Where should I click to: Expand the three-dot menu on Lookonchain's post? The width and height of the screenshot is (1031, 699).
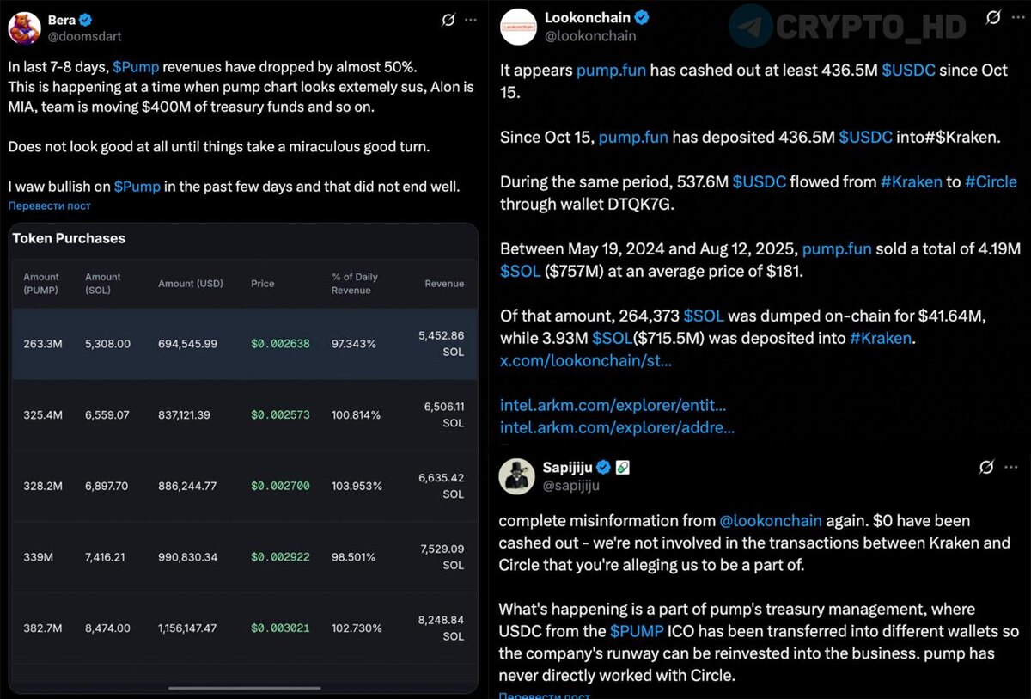[1016, 17]
